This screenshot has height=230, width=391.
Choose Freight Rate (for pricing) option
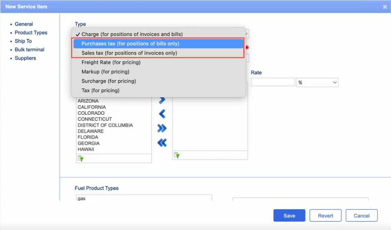click(111, 62)
